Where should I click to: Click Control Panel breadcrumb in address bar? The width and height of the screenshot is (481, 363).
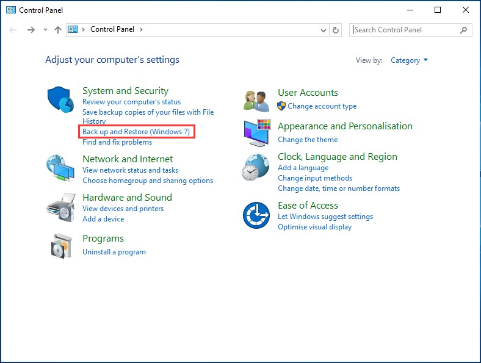(112, 29)
